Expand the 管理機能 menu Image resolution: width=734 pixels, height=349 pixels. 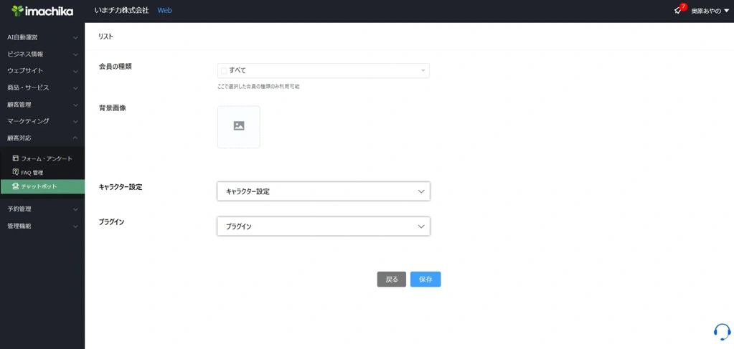42,226
